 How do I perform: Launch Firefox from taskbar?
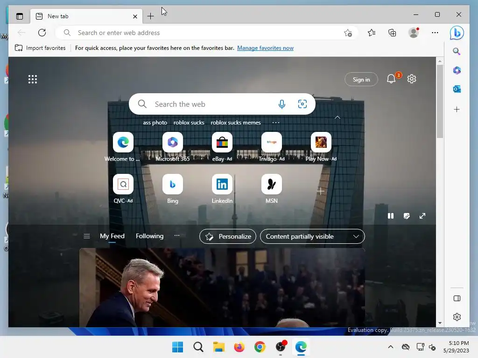point(239,347)
